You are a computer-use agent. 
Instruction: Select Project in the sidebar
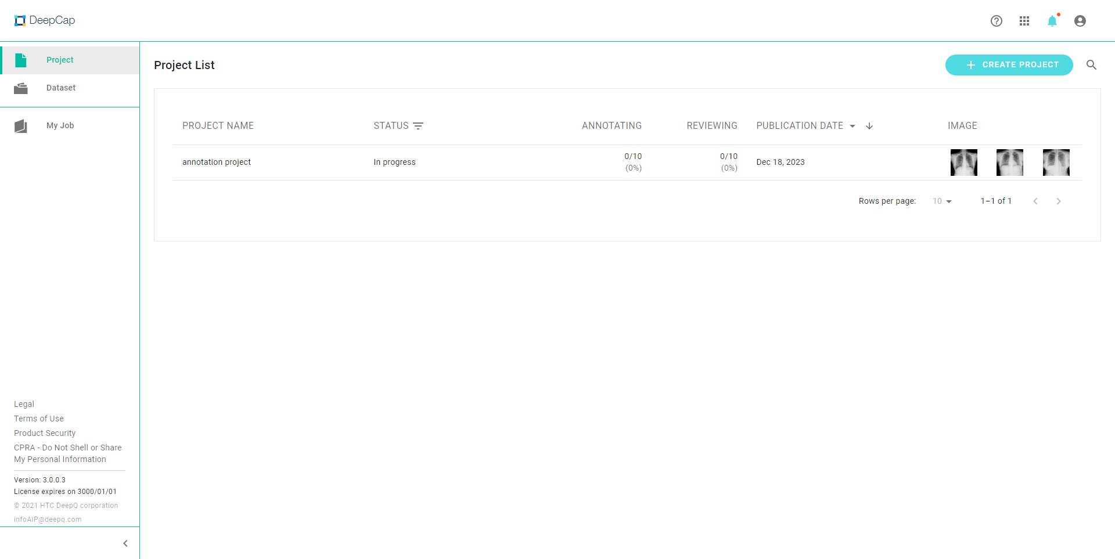[60, 60]
